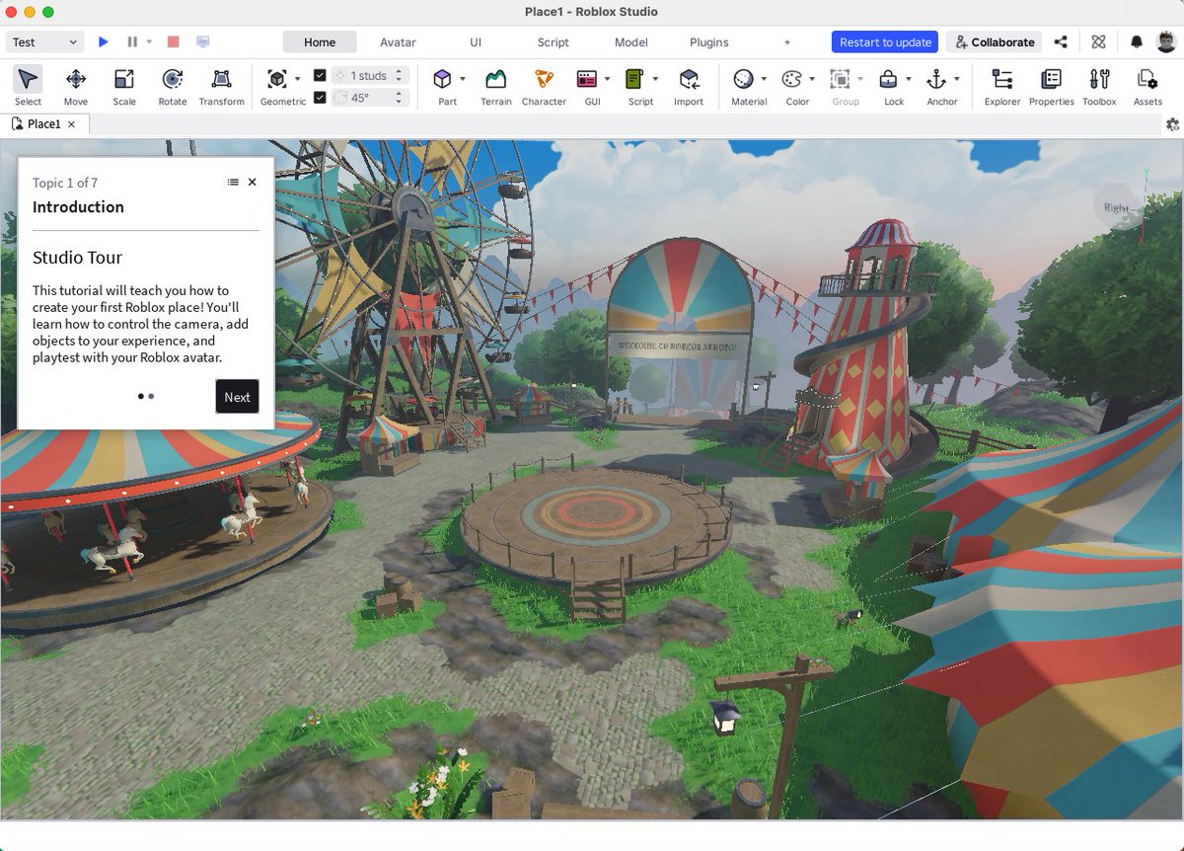Viewport: 1184px width, 851px height.
Task: Expand the Material dropdown arrow
Action: click(764, 79)
